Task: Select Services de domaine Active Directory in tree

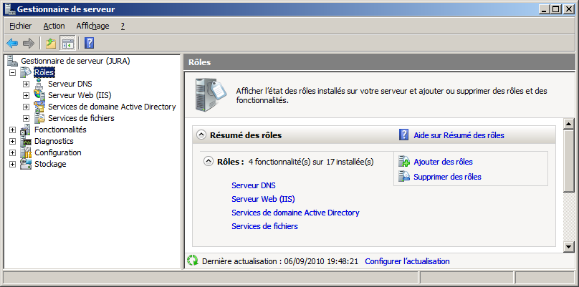Action: tap(112, 107)
